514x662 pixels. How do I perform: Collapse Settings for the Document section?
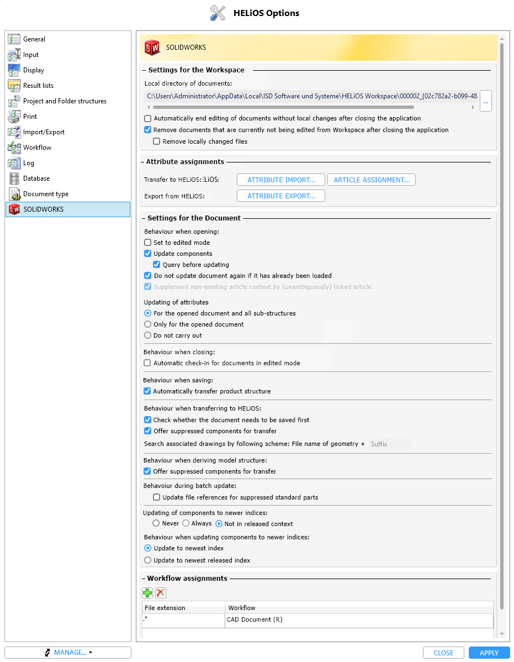(x=144, y=218)
